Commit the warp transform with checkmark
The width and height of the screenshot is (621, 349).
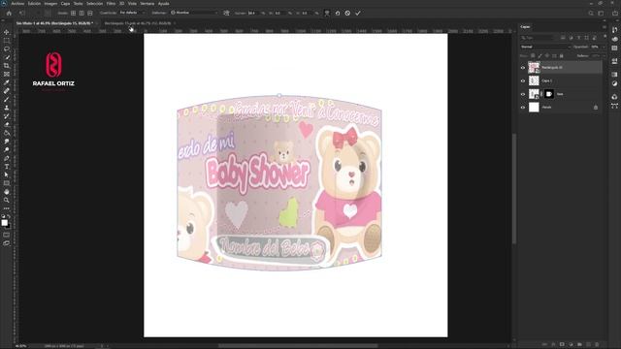358,13
